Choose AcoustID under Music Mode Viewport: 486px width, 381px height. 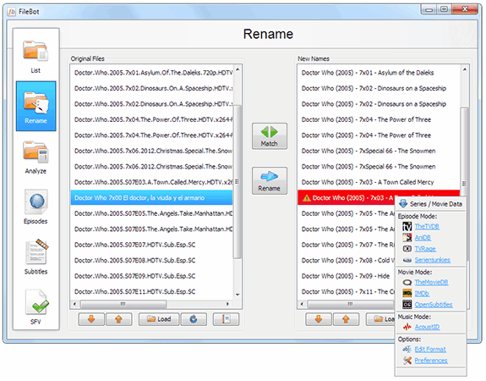tap(427, 327)
